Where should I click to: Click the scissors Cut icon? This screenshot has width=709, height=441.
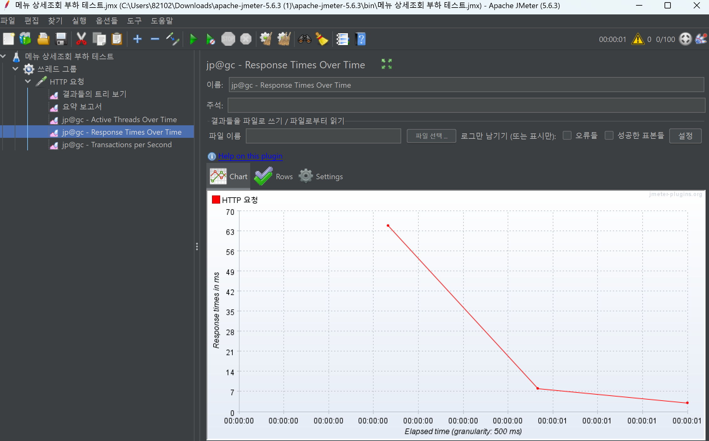click(81, 39)
